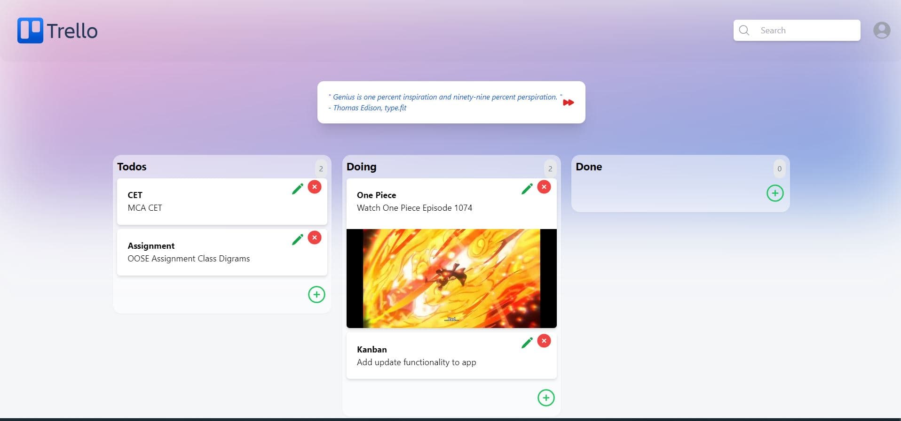Focus the Search input field

tap(797, 30)
